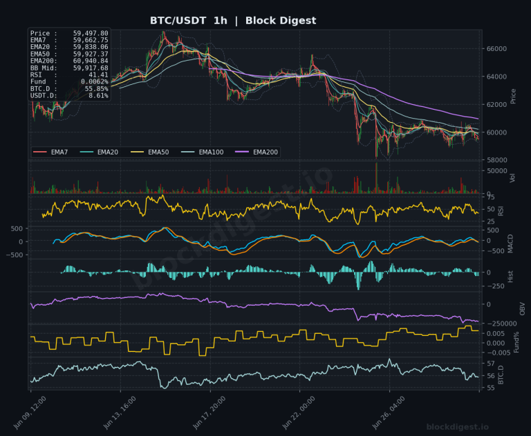Click the EMA7 59,662.75 value
The width and height of the screenshot is (531, 436).
pyautogui.click(x=91, y=40)
